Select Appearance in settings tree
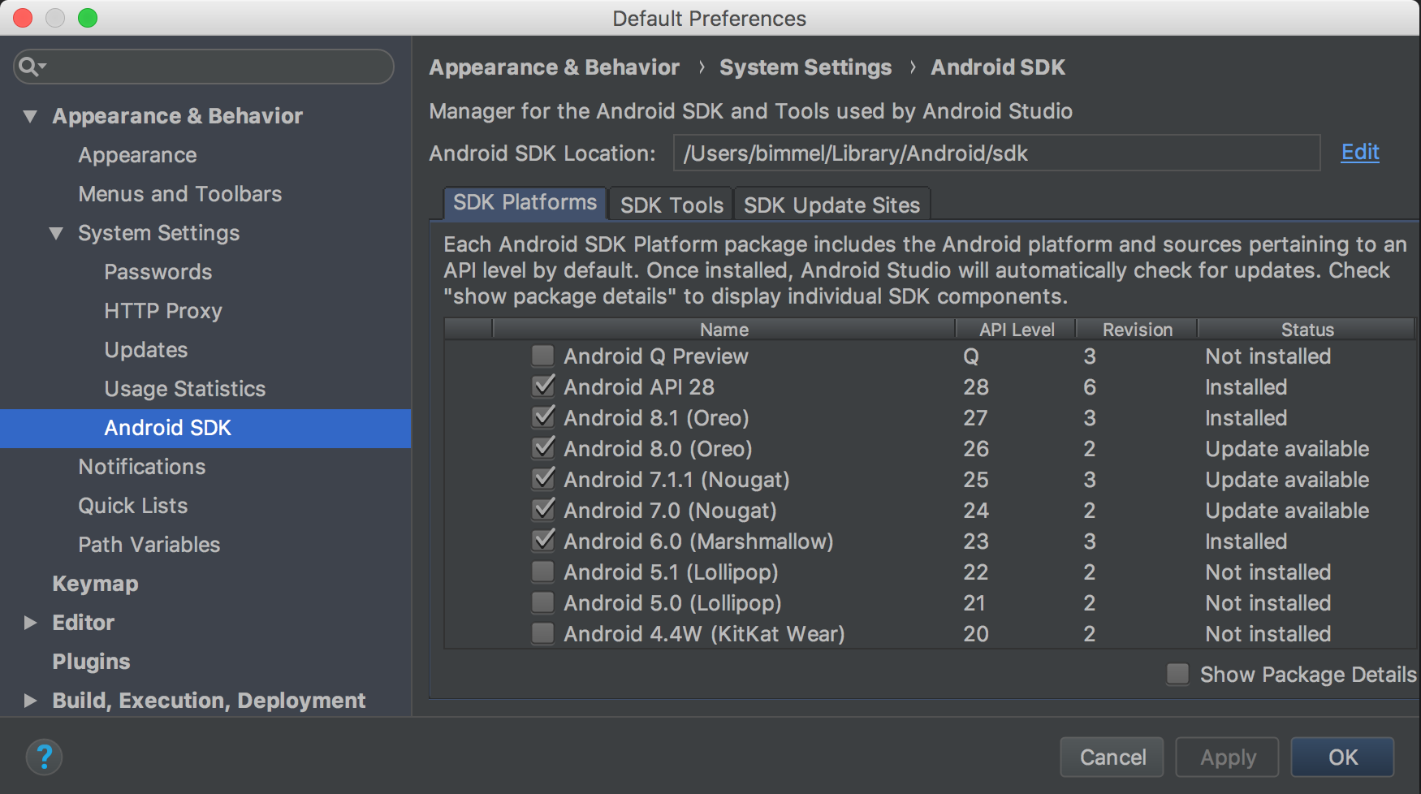 [137, 155]
